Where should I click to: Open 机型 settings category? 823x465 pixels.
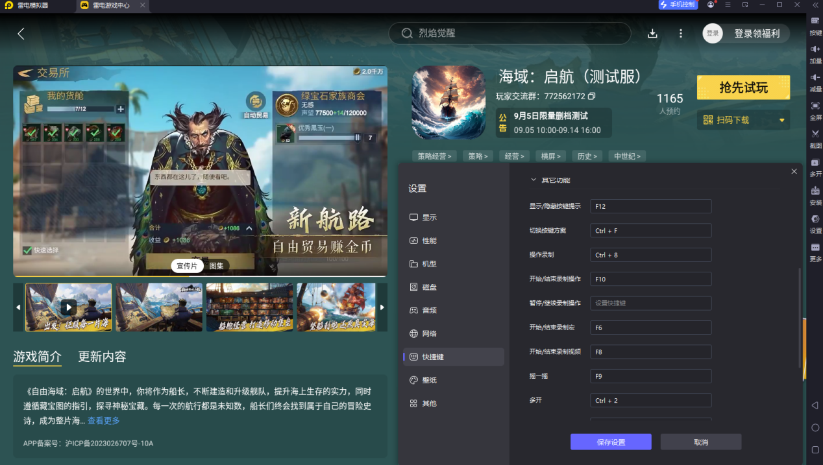(x=454, y=264)
